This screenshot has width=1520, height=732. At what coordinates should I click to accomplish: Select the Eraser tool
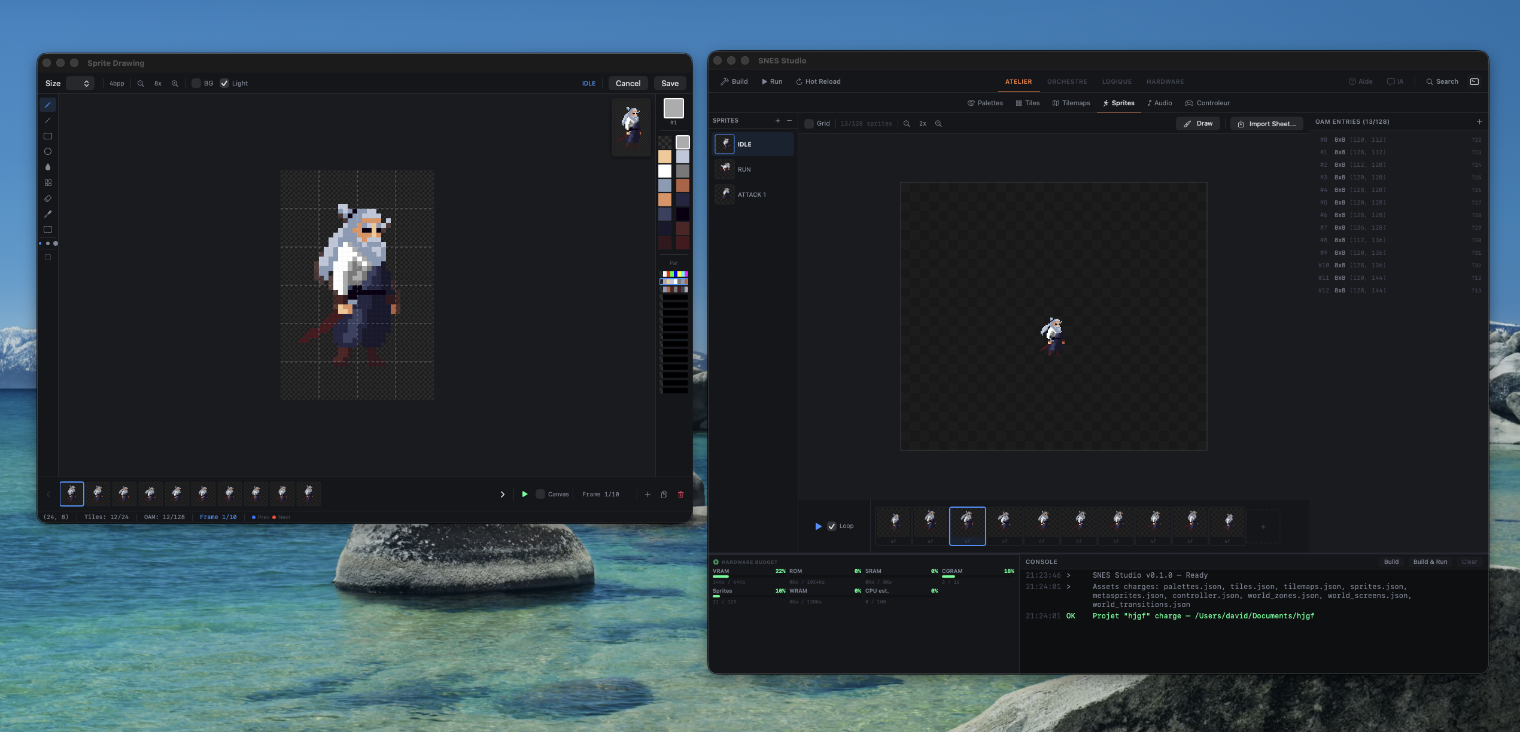(x=48, y=198)
